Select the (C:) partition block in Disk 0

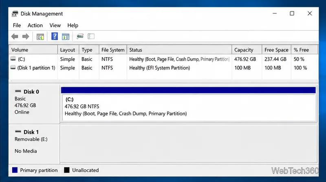coord(189,107)
